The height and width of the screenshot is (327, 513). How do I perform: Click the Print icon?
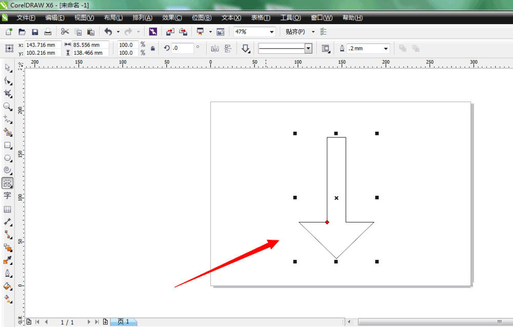pyautogui.click(x=48, y=32)
